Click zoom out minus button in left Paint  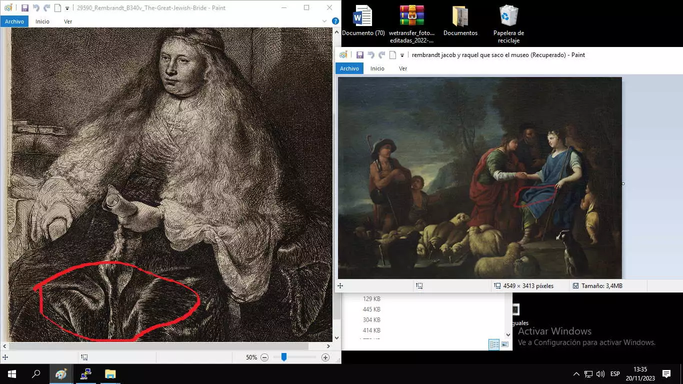[264, 357]
